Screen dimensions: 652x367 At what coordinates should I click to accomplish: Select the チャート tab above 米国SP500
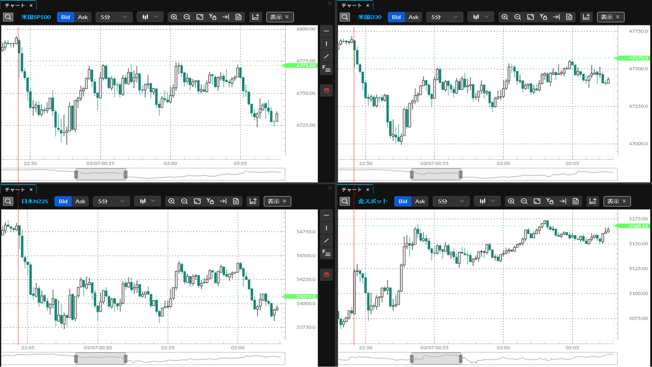tap(15, 5)
